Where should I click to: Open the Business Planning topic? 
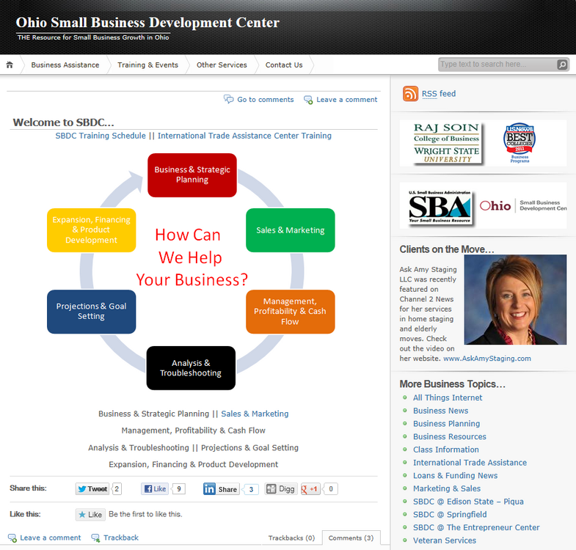[x=446, y=424]
